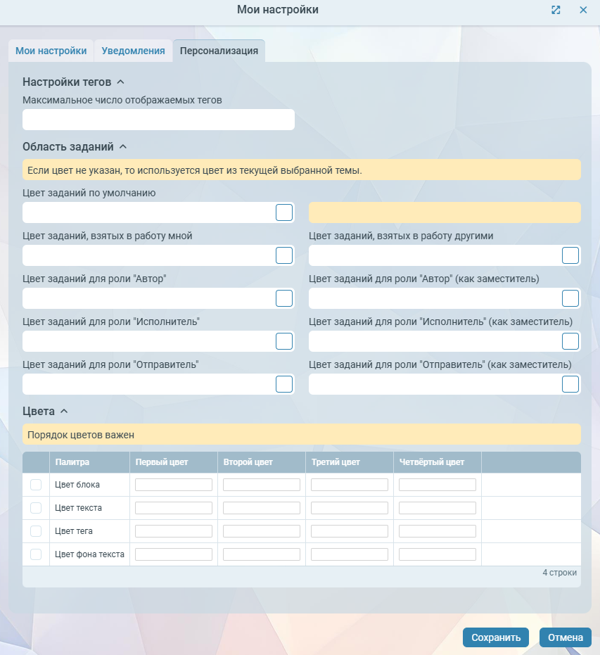Screen dimensions: 600x655
Task: Collapse the Цвета section
Action: tap(64, 412)
